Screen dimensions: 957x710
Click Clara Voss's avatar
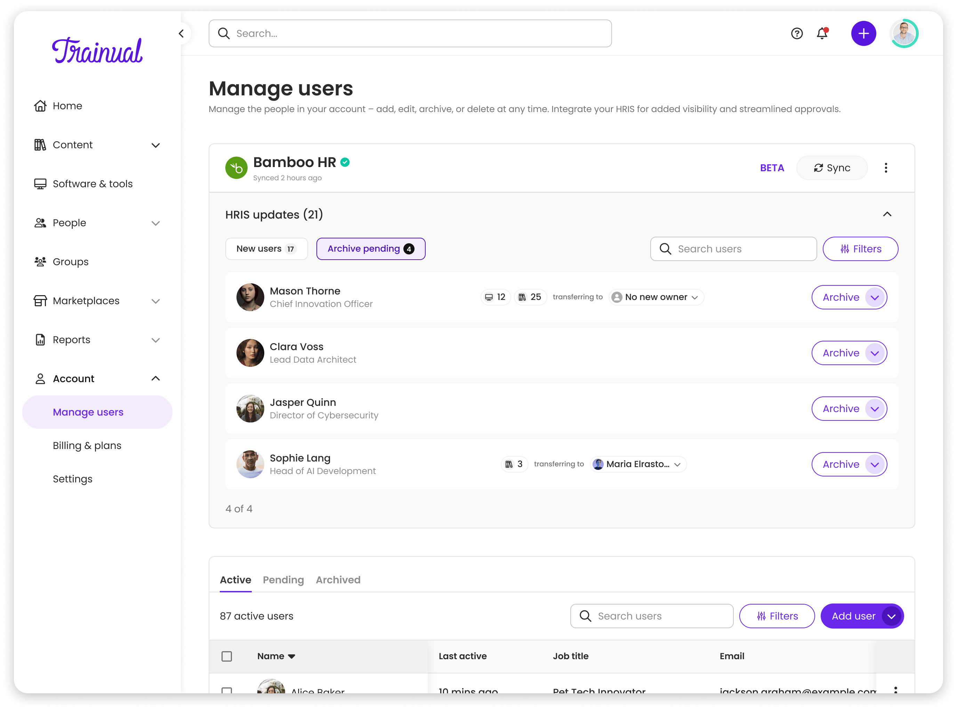[x=250, y=353]
